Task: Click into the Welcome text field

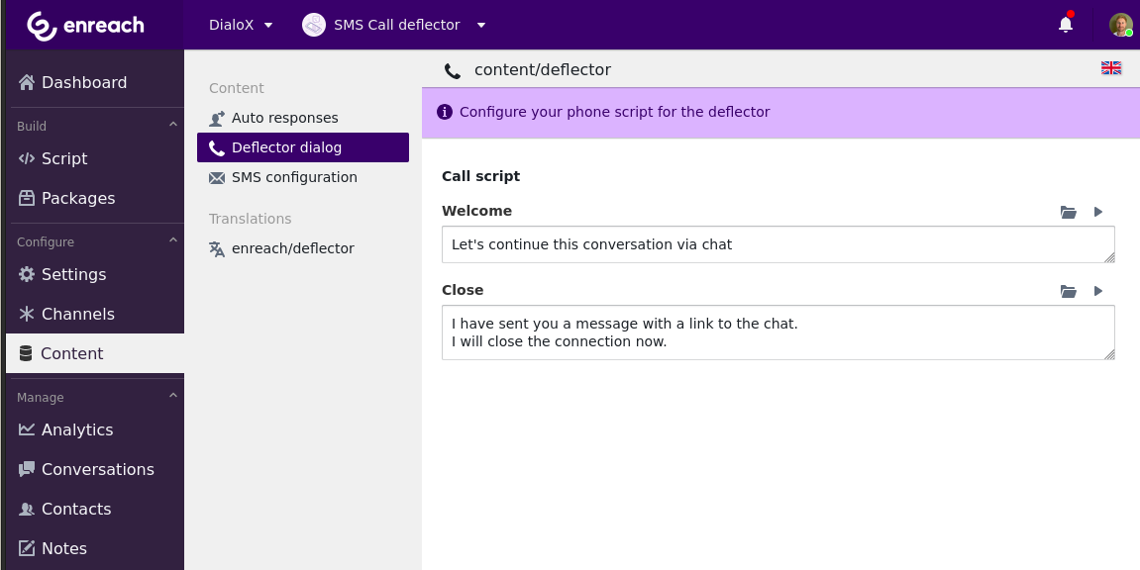Action: tap(777, 244)
